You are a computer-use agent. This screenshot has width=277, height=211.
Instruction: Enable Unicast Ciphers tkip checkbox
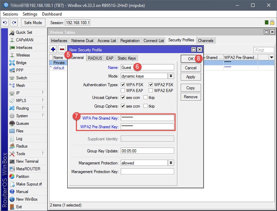click(x=145, y=98)
